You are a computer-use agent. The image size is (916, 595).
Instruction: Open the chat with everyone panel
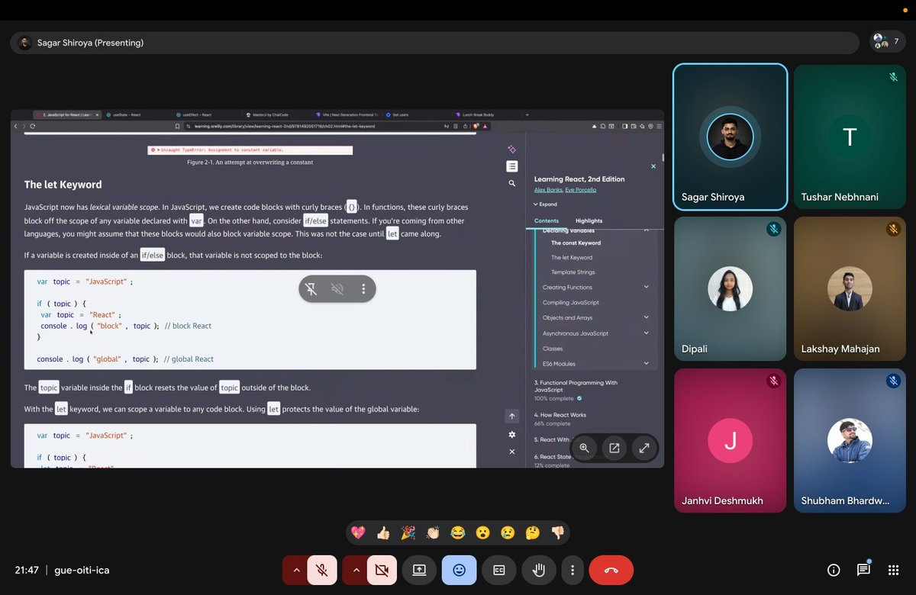coord(863,570)
